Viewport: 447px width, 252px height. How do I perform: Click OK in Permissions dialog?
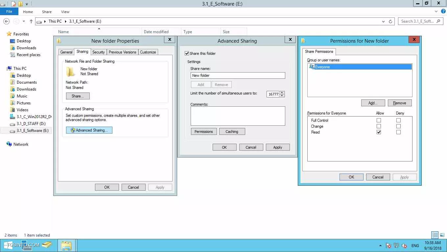[351, 177]
